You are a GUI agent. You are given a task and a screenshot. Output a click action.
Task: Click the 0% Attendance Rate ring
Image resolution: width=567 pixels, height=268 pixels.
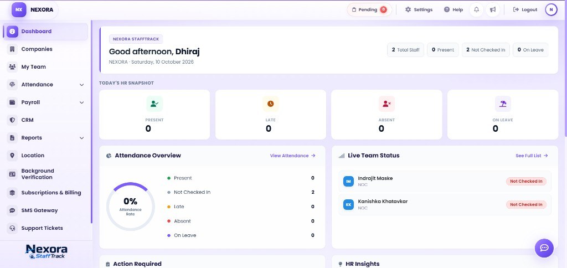[x=130, y=207]
